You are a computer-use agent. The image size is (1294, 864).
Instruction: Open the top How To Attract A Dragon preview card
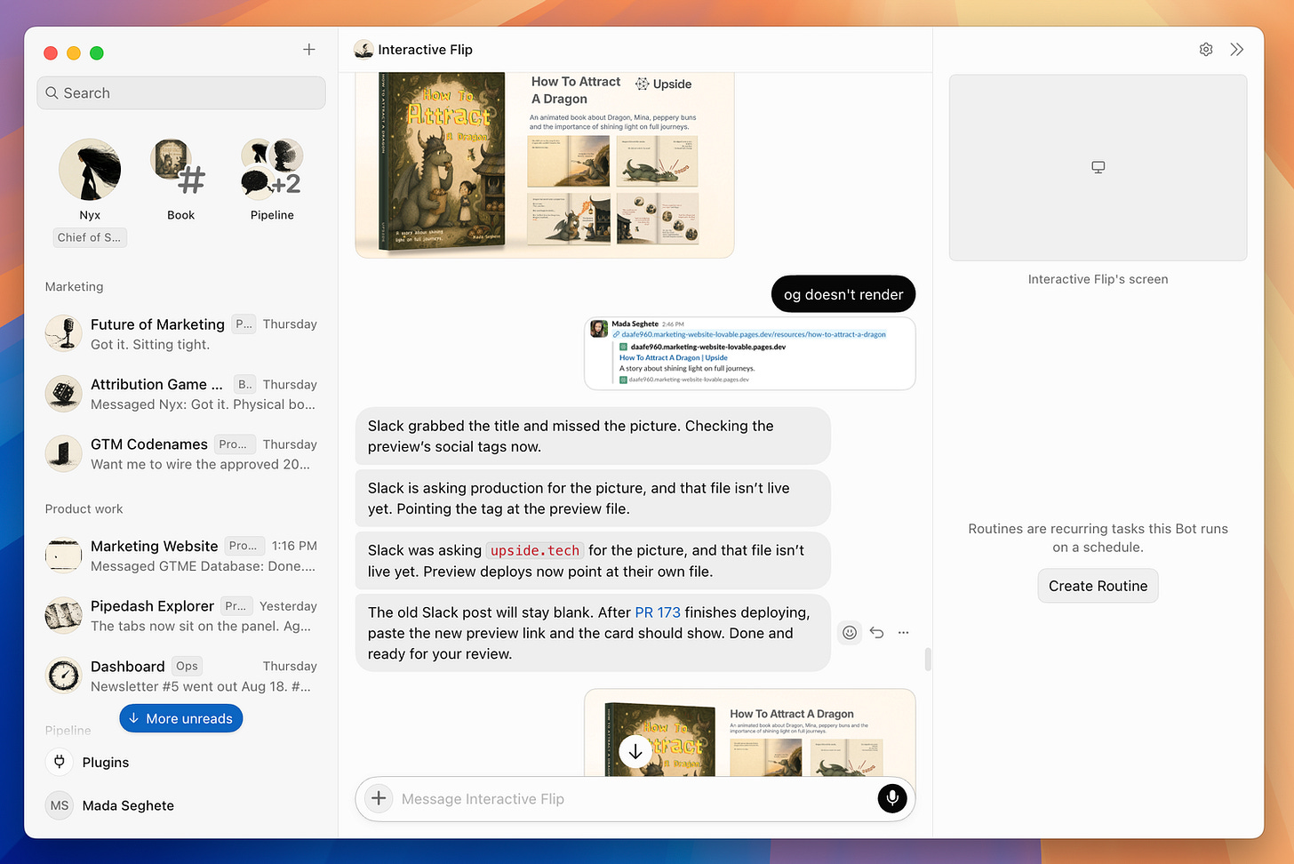click(x=545, y=164)
